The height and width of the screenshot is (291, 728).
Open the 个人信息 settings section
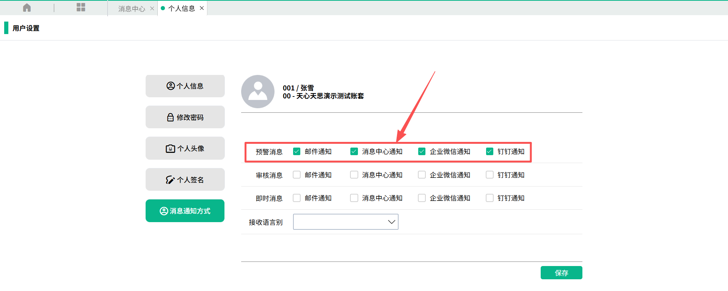click(x=185, y=86)
